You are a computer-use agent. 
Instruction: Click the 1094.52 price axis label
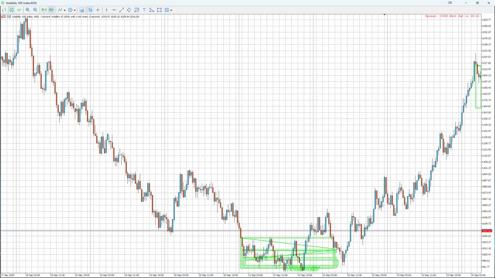coord(487,174)
